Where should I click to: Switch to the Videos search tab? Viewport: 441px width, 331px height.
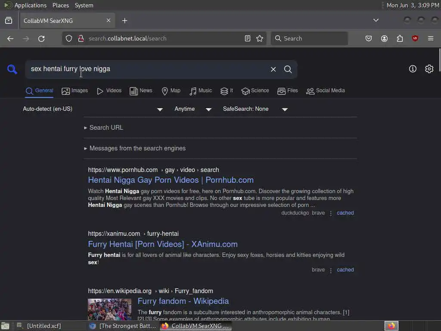click(x=109, y=91)
